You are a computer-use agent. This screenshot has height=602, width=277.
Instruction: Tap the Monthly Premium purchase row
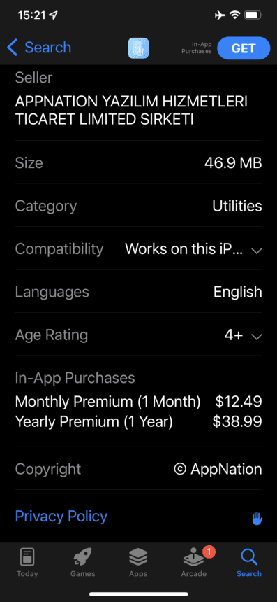[138, 402]
